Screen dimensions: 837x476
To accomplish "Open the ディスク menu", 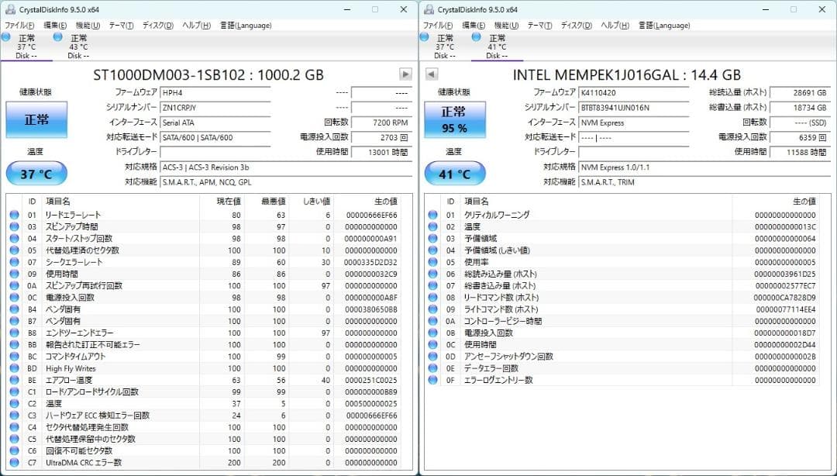I will [157, 26].
